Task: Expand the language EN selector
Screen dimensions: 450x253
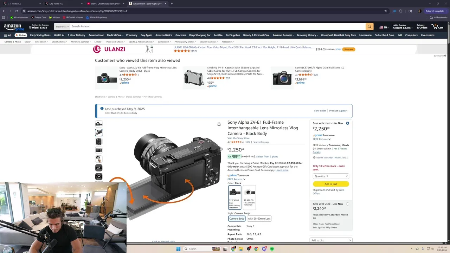Action: [x=384, y=27]
